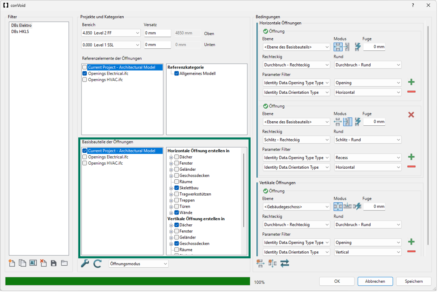Add a horizontal opening condition icon
Image resolution: width=438 pixels, height=292 pixels.
[x=260, y=264]
